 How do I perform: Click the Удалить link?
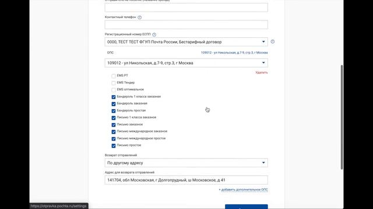click(262, 73)
